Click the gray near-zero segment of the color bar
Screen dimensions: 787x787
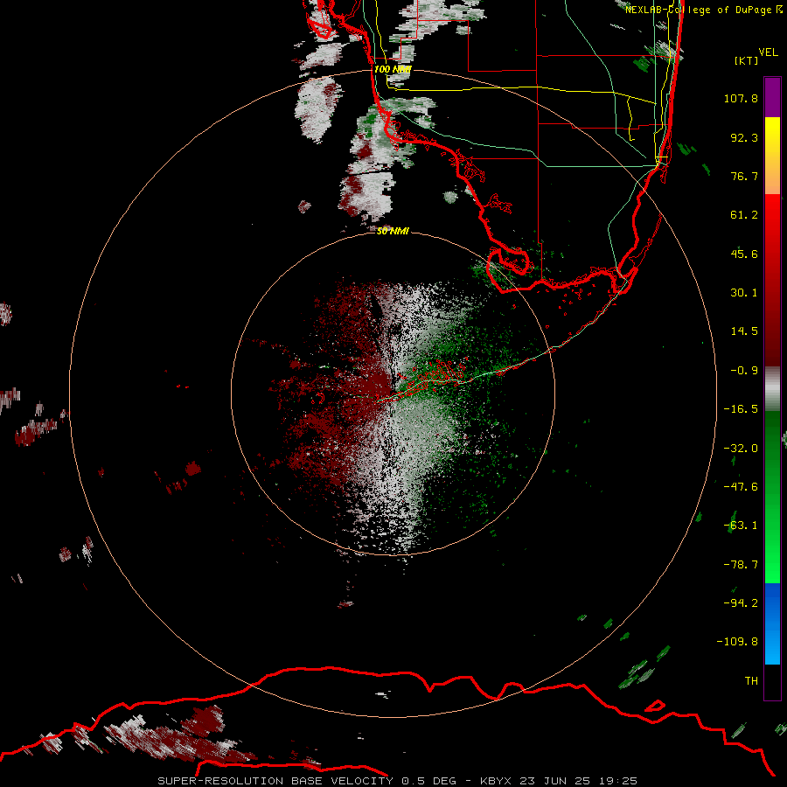(x=772, y=389)
